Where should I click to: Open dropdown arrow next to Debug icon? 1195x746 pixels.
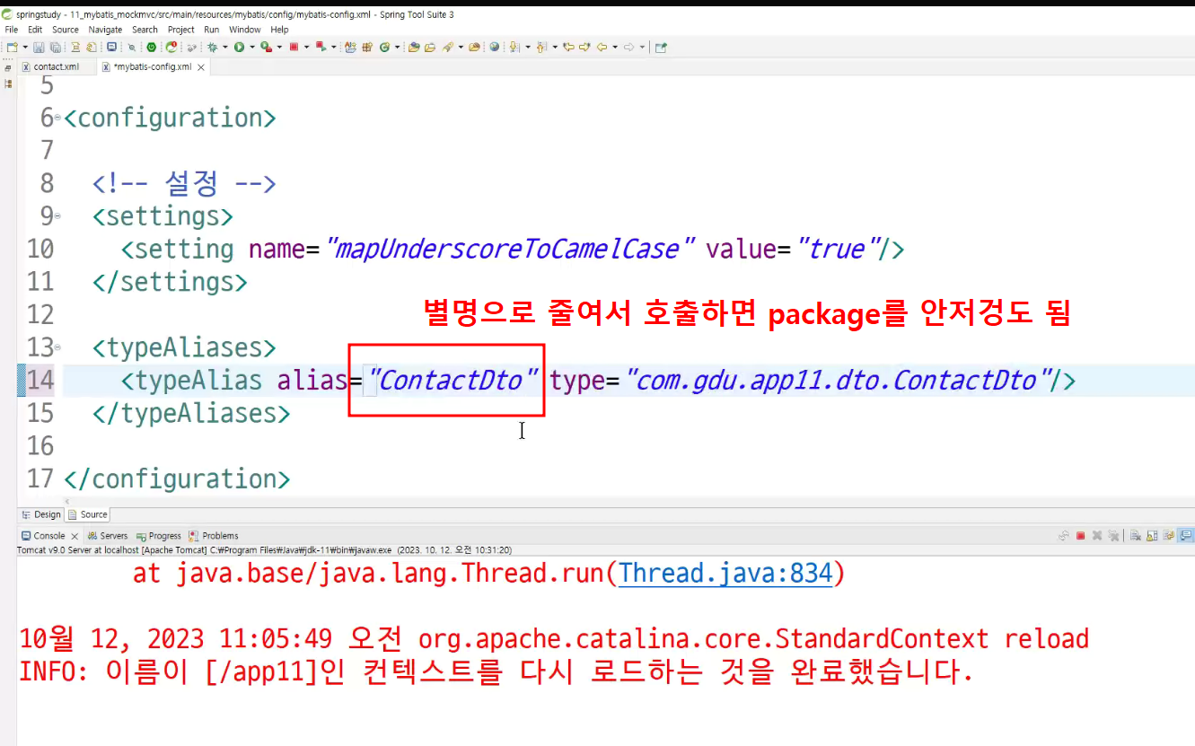click(224, 47)
